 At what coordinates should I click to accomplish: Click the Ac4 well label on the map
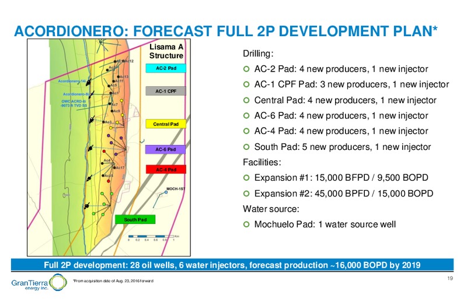pyautogui.click(x=107, y=161)
